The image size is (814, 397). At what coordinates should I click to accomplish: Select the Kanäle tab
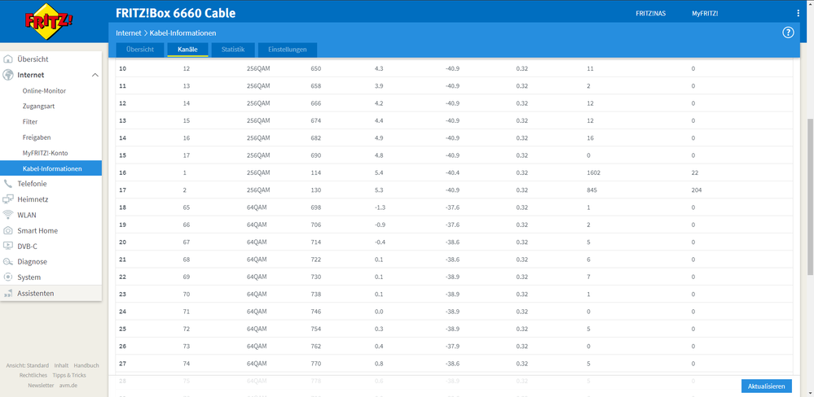point(187,50)
